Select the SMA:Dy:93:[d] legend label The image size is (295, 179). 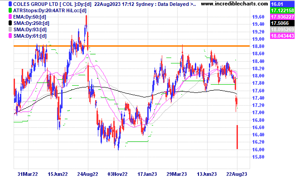pos(30,29)
